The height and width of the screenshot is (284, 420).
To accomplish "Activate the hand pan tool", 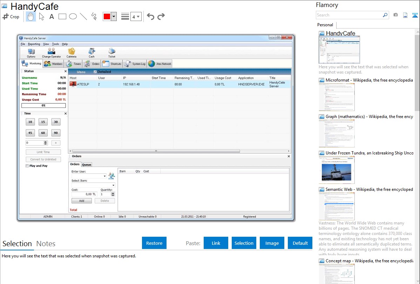I will point(31,16).
